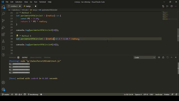Switch to the Debug Console tab
This screenshot has height=101, width=179.
(x=36, y=58)
